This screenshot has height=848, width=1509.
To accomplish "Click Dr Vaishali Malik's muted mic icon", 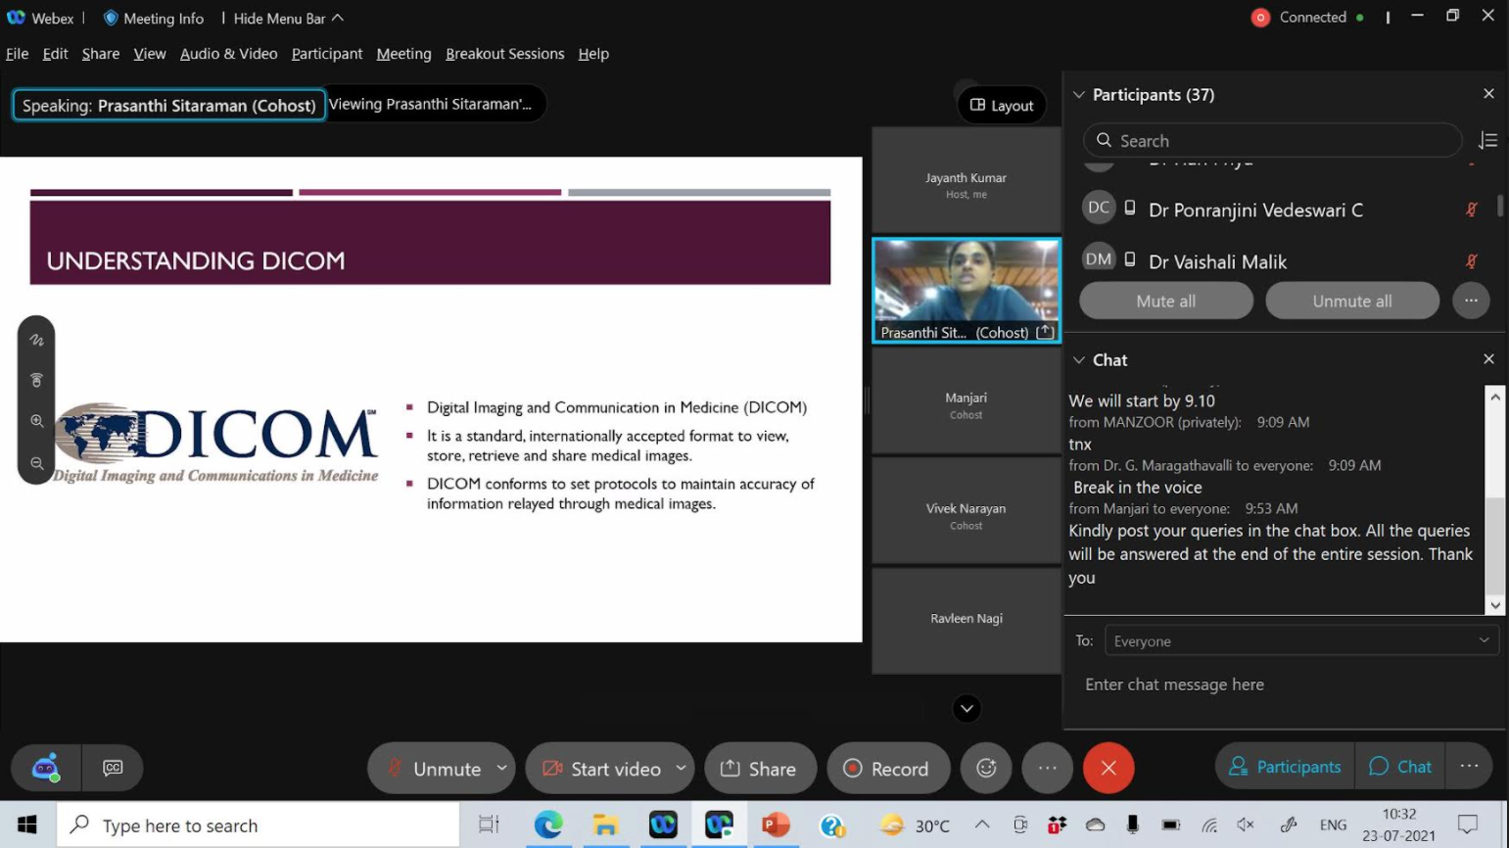I will coord(1471,261).
